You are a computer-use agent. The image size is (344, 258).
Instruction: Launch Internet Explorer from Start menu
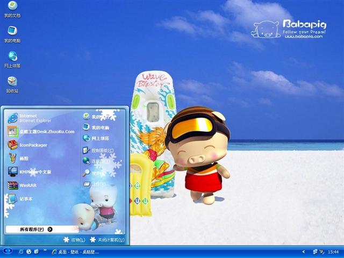[30, 118]
